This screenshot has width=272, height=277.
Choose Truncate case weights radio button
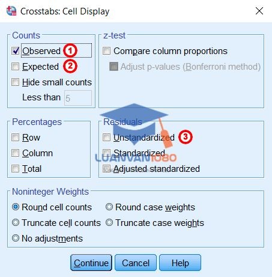(x=109, y=222)
